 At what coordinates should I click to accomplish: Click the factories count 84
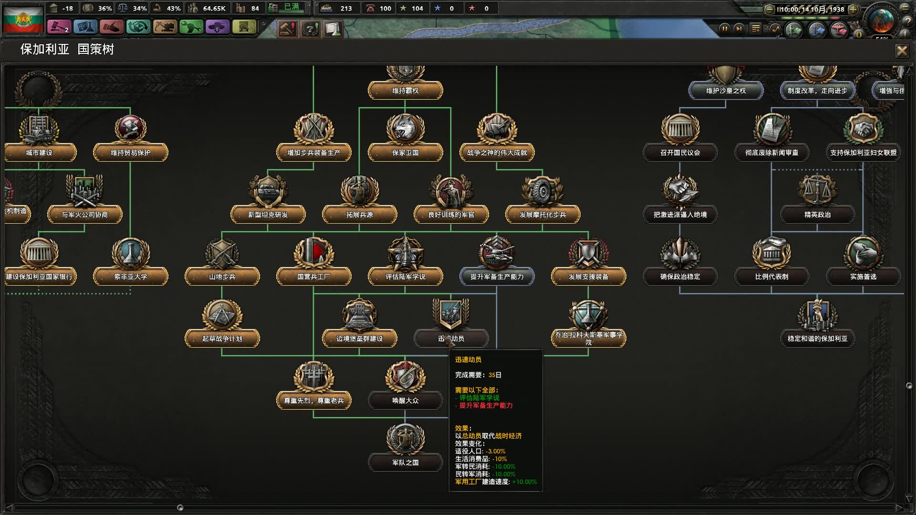click(248, 8)
